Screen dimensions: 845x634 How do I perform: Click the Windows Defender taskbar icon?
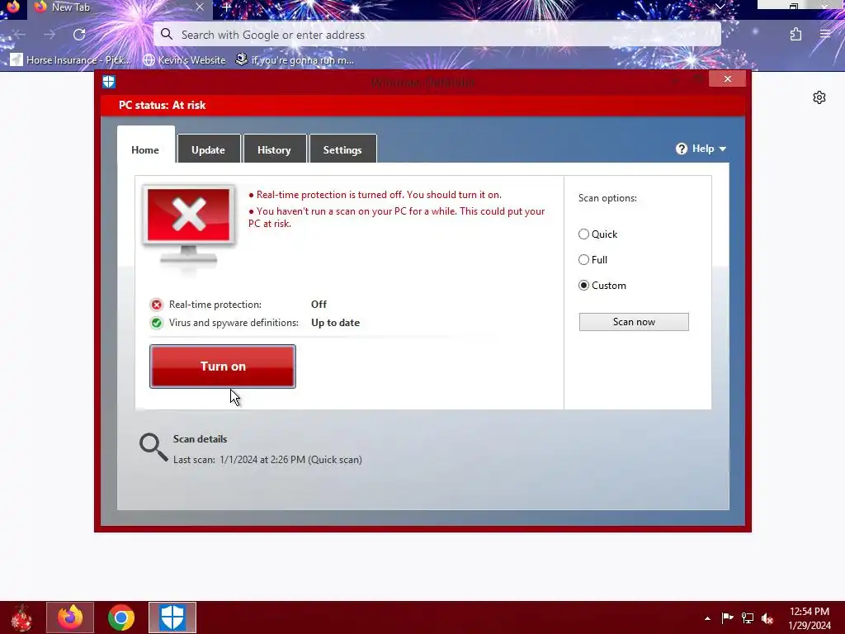[172, 617]
